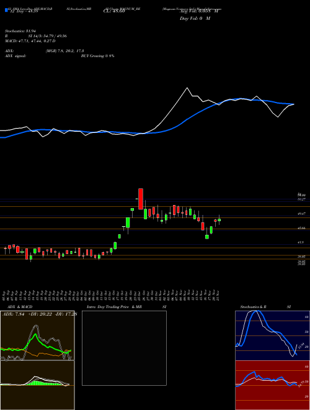Image resolution: width=310 pixels, height=410 pixels.
Task: Click the 'Intra Day Trading Price & MR' panel title
Action: click(114, 307)
